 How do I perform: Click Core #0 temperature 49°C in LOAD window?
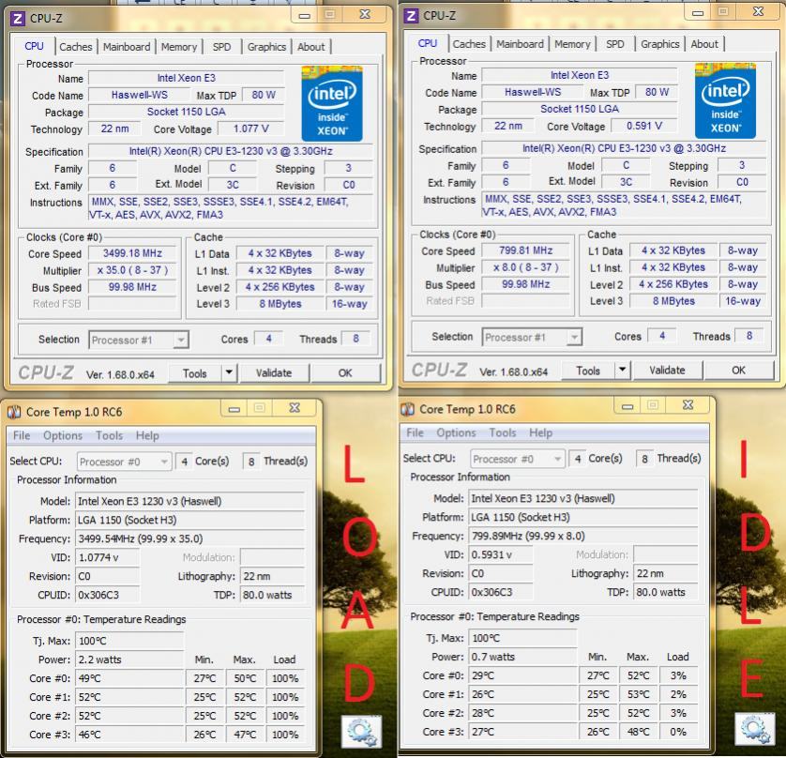tap(129, 679)
